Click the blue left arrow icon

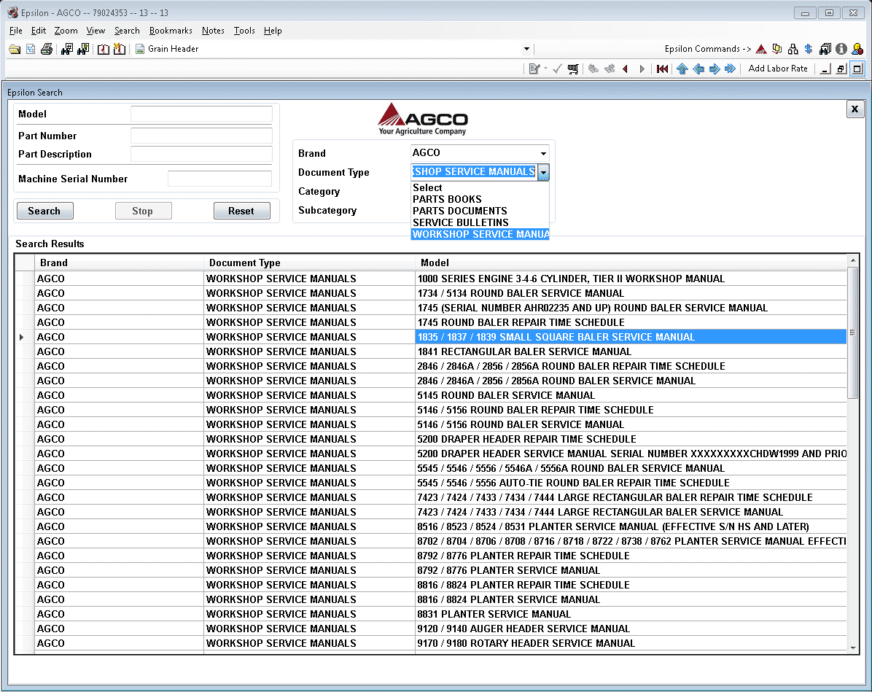point(698,69)
